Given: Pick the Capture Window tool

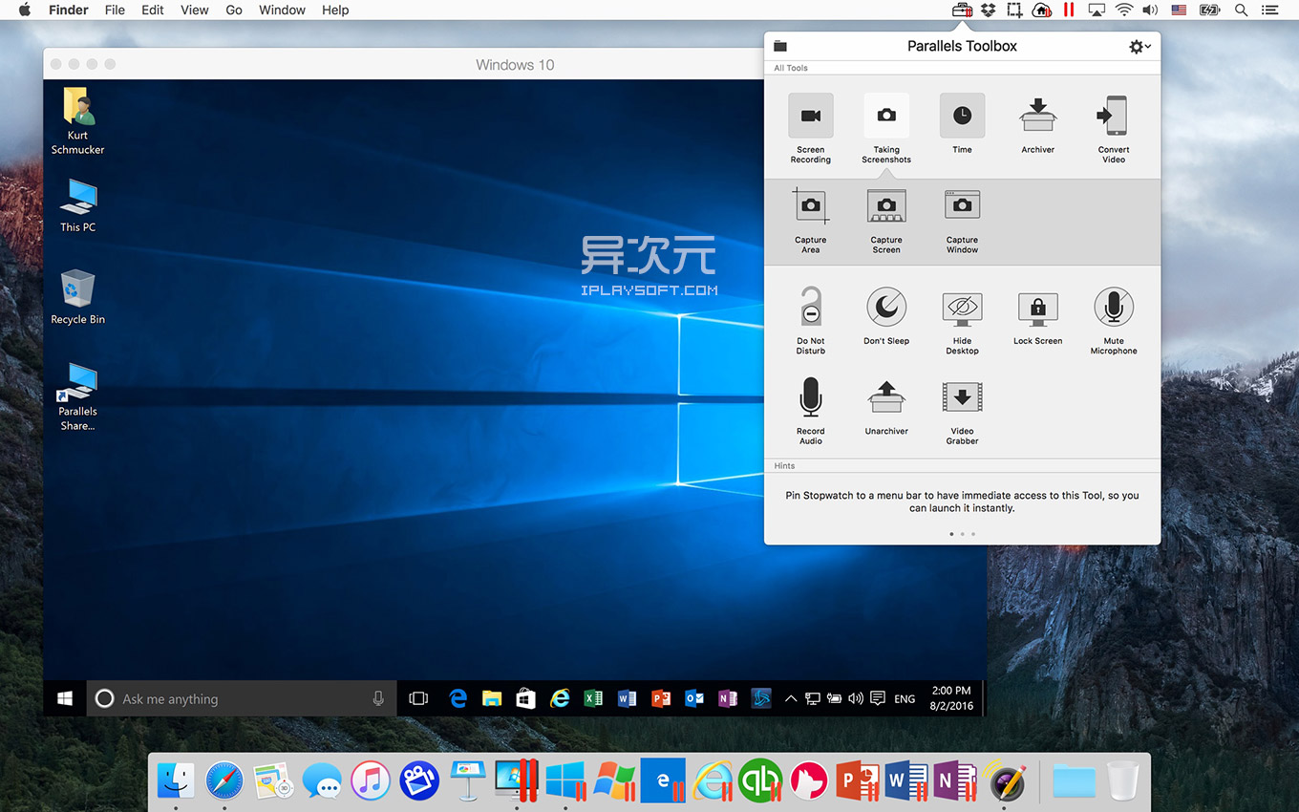Looking at the screenshot, I should (x=962, y=219).
